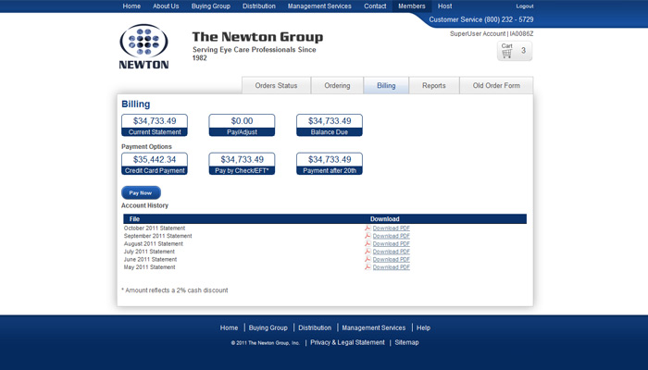Open Management Services in top menu
Screen dimensions: 648x370
tap(319, 6)
